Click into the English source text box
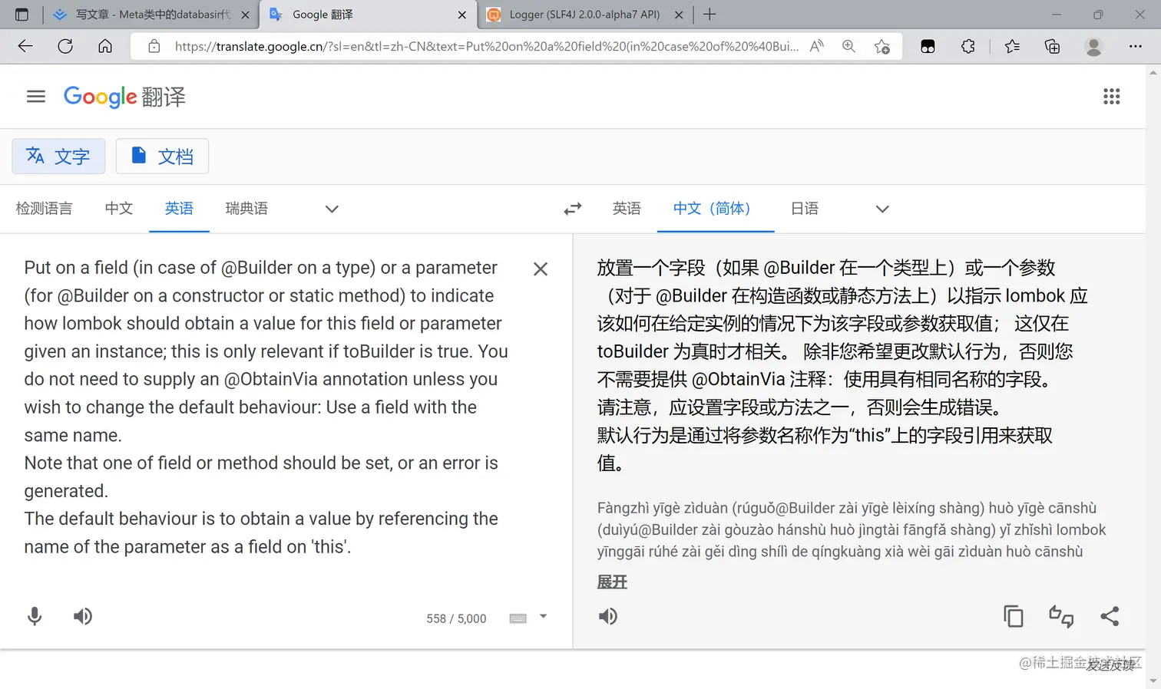Image resolution: width=1161 pixels, height=689 pixels. coord(266,407)
